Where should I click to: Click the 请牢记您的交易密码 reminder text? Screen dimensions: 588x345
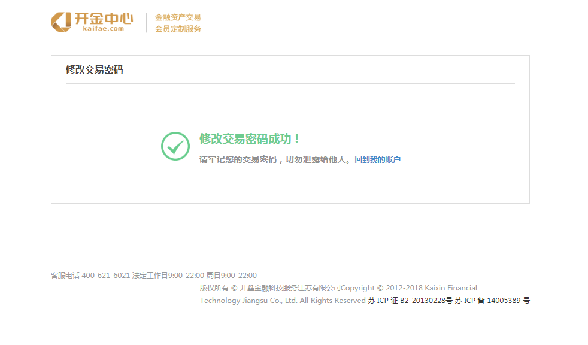277,159
